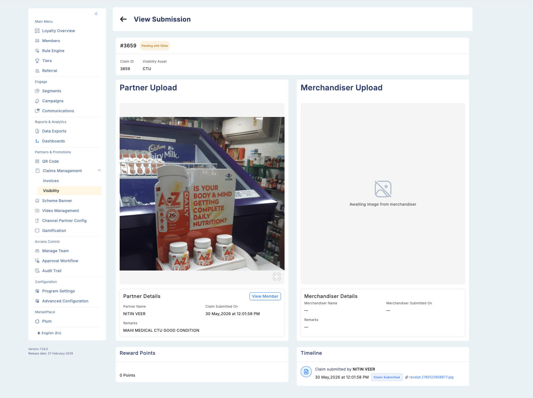The image size is (533, 398).
Task: Open the English (En) language selector
Action: click(x=49, y=333)
